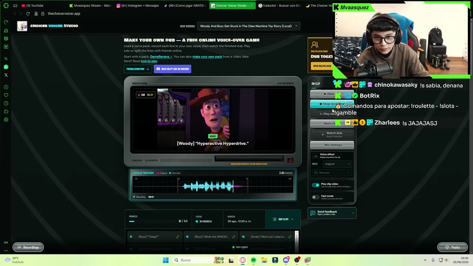Open the Now Dubbing pack dropdown
Image resolution: width=473 pixels, height=266 pixels.
tap(249, 26)
